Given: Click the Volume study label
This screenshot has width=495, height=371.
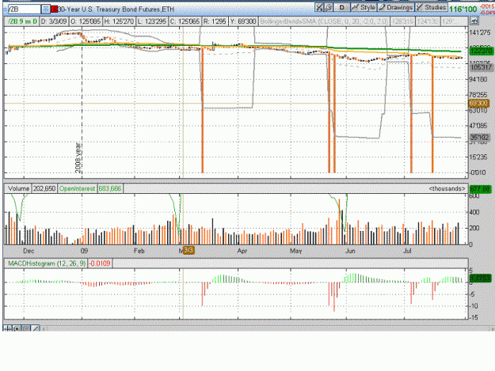Looking at the screenshot, I should point(19,188).
